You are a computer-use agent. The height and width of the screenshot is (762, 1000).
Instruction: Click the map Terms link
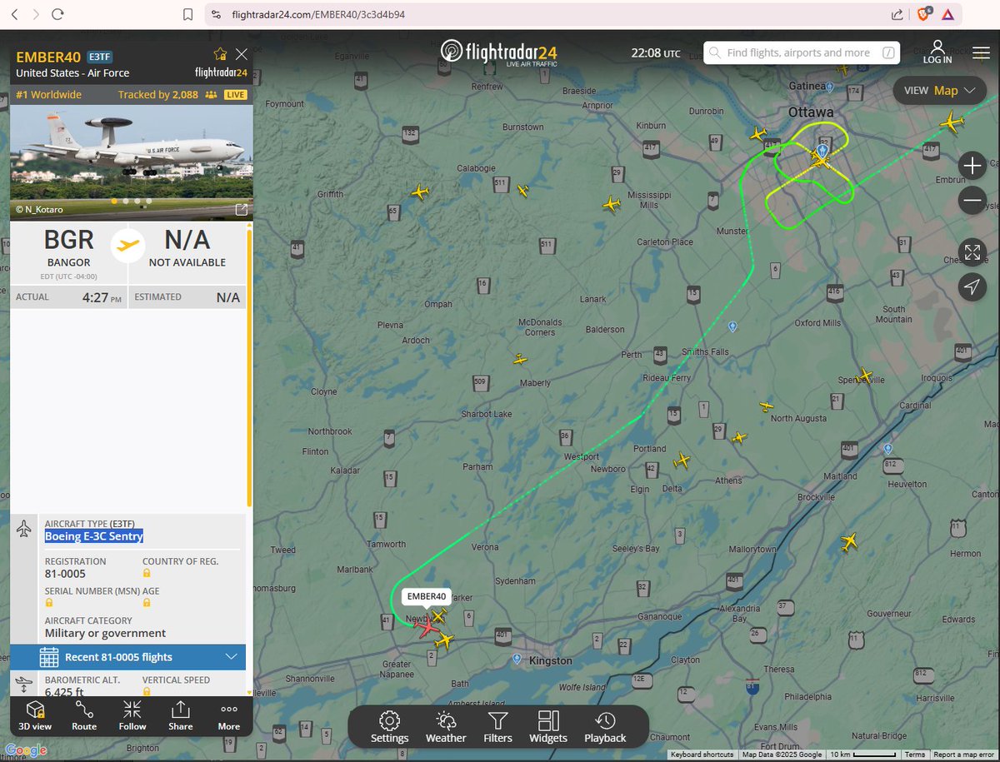915,755
